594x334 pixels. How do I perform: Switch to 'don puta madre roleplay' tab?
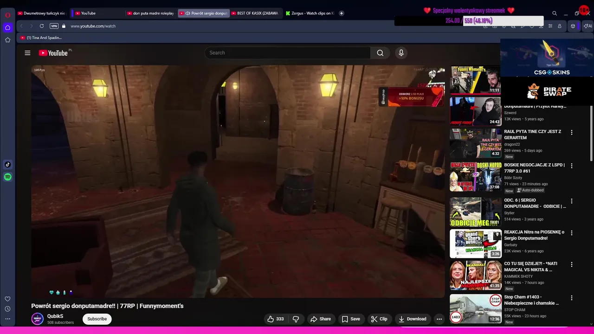pyautogui.click(x=151, y=13)
